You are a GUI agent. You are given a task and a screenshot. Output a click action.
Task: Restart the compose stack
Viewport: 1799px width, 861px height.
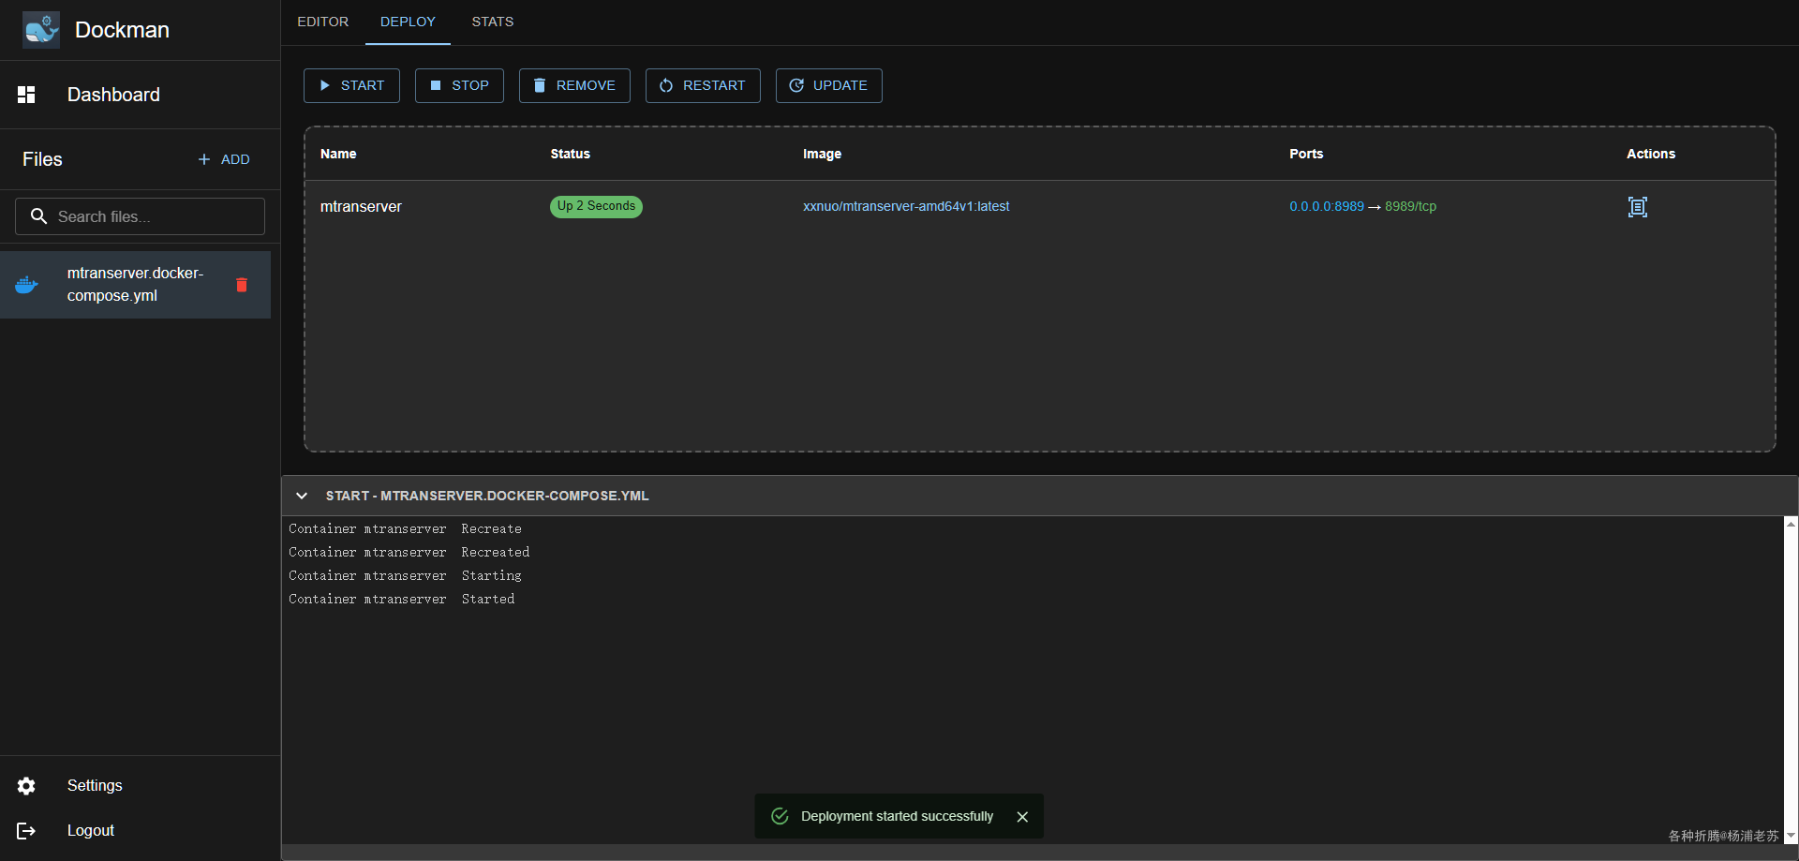coord(703,85)
